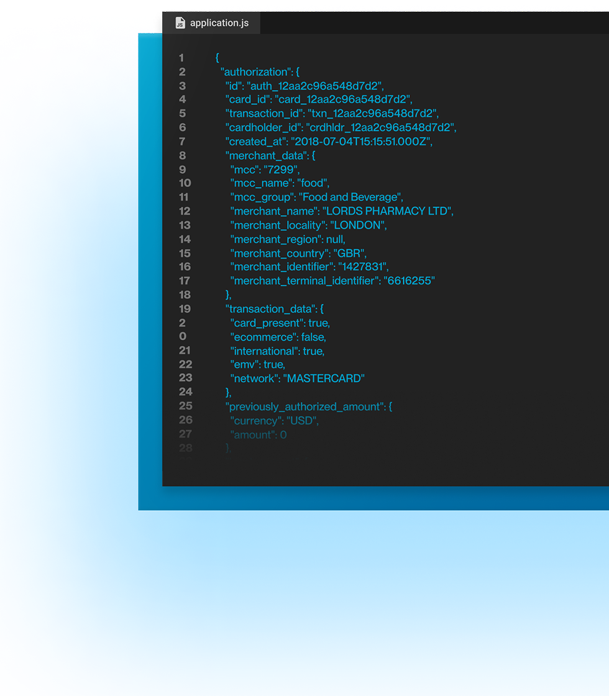Click the "currency": "USD" line
Screen dimensions: 609x696
(x=274, y=421)
